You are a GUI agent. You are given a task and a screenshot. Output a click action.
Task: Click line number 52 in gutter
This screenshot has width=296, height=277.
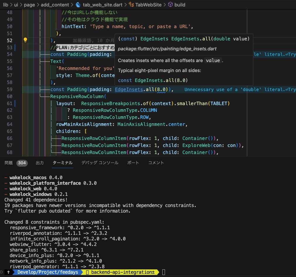[9, 40]
